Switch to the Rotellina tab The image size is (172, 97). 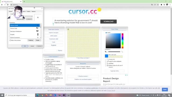pos(28,11)
